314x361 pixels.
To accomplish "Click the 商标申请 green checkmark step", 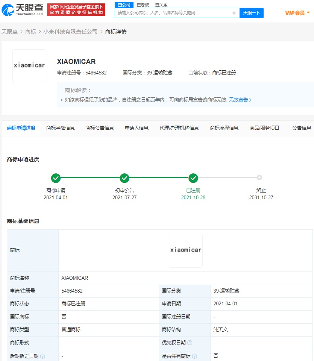I will point(56,178).
